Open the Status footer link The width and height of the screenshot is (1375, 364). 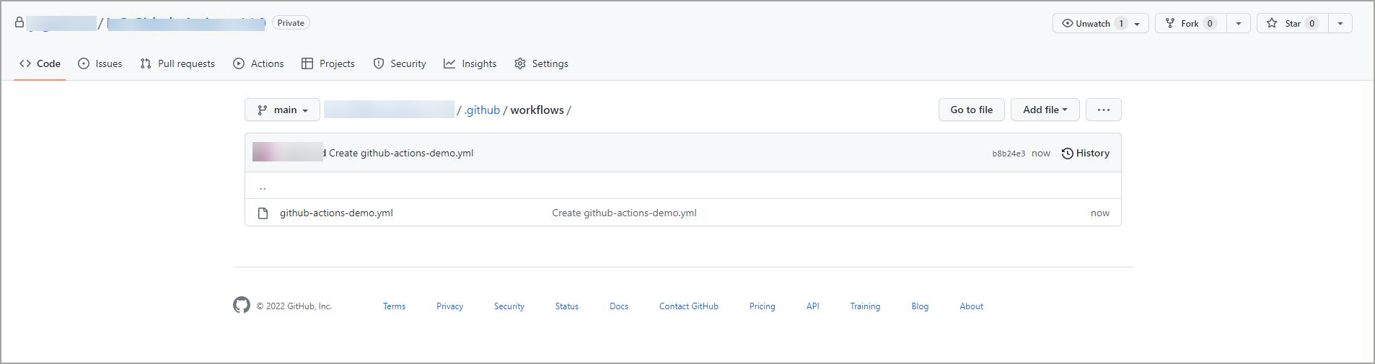[567, 306]
